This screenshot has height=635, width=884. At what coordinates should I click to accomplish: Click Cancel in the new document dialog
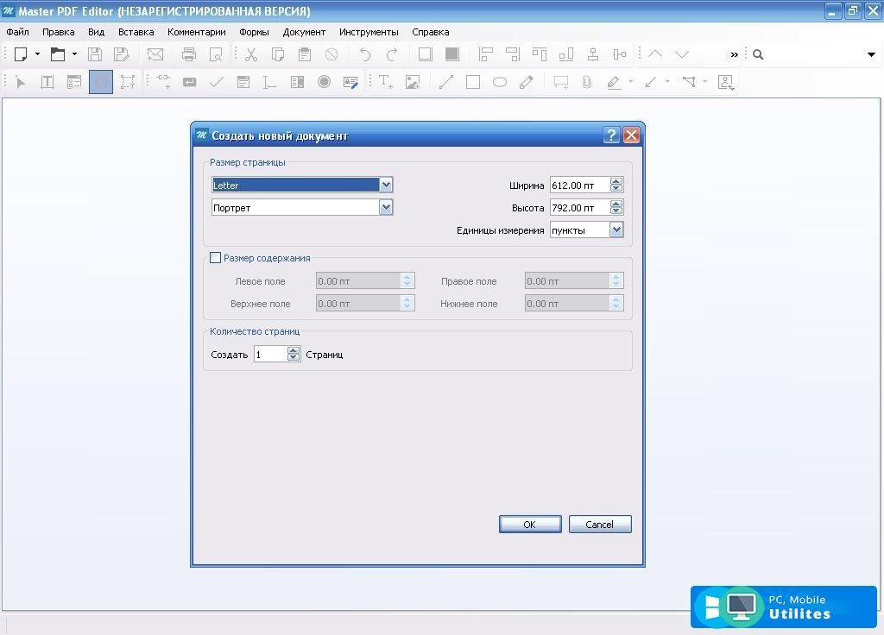(600, 524)
